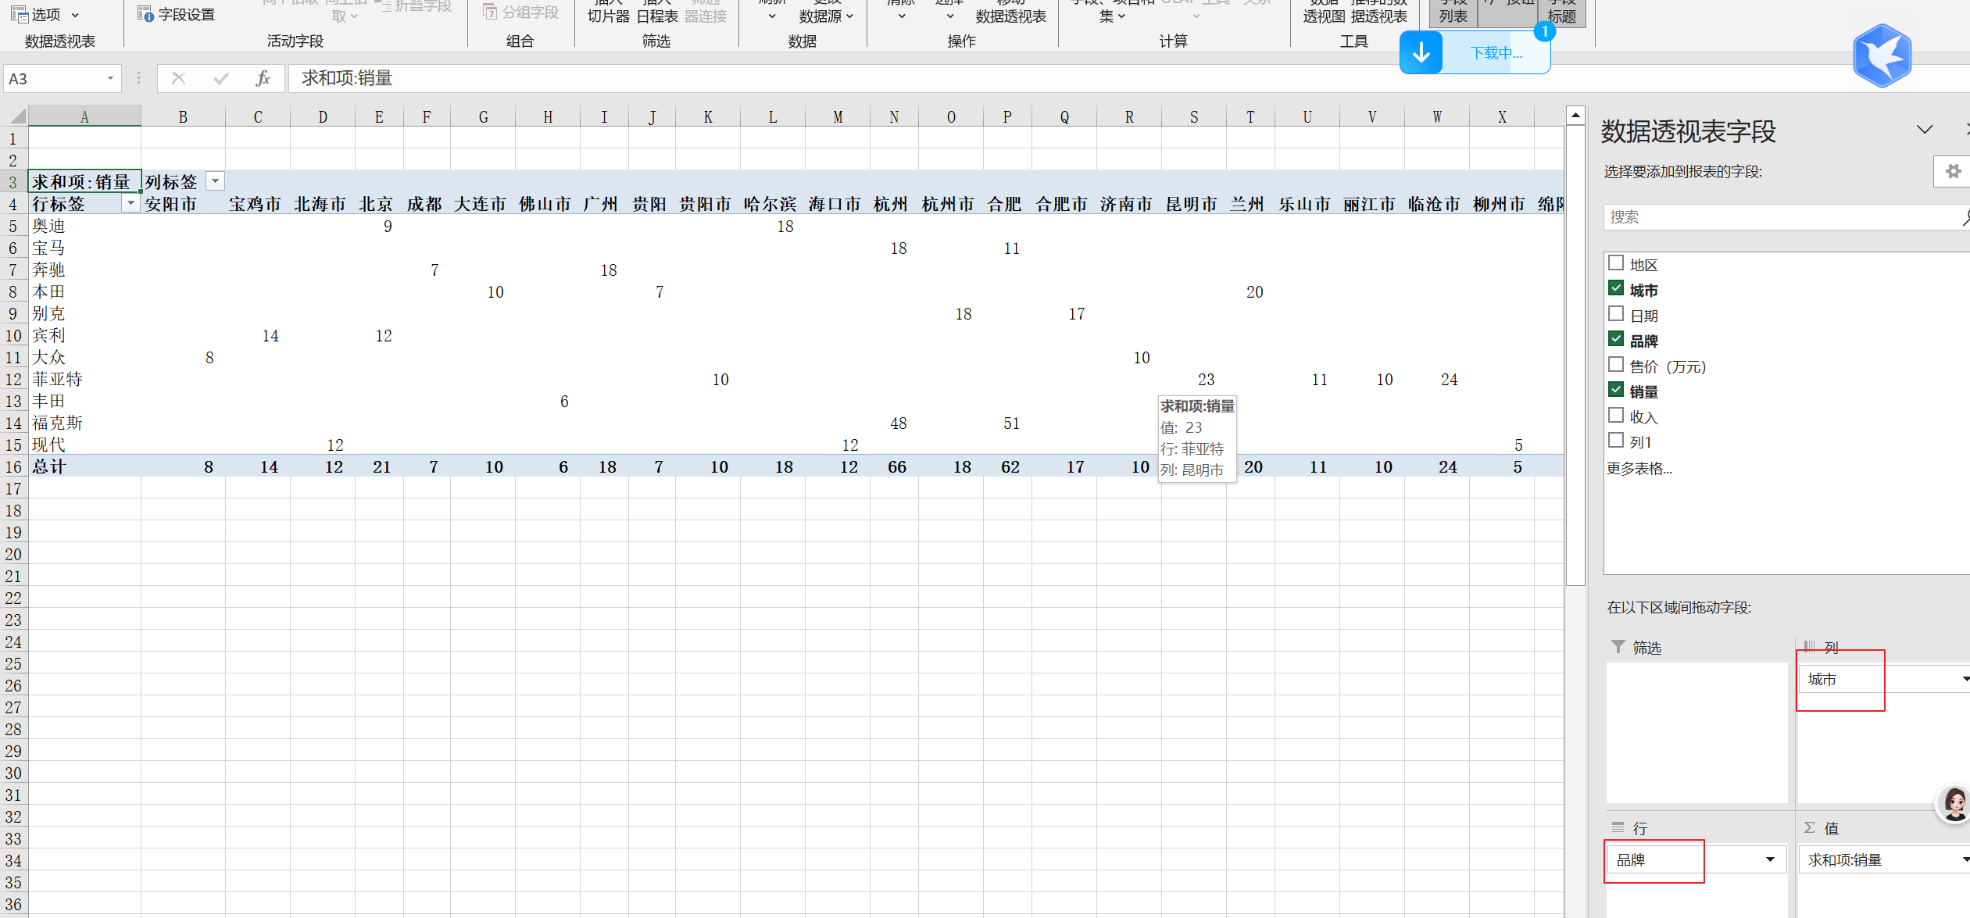Check the 地区 field checkbox
The height and width of the screenshot is (918, 1970).
point(1616,263)
